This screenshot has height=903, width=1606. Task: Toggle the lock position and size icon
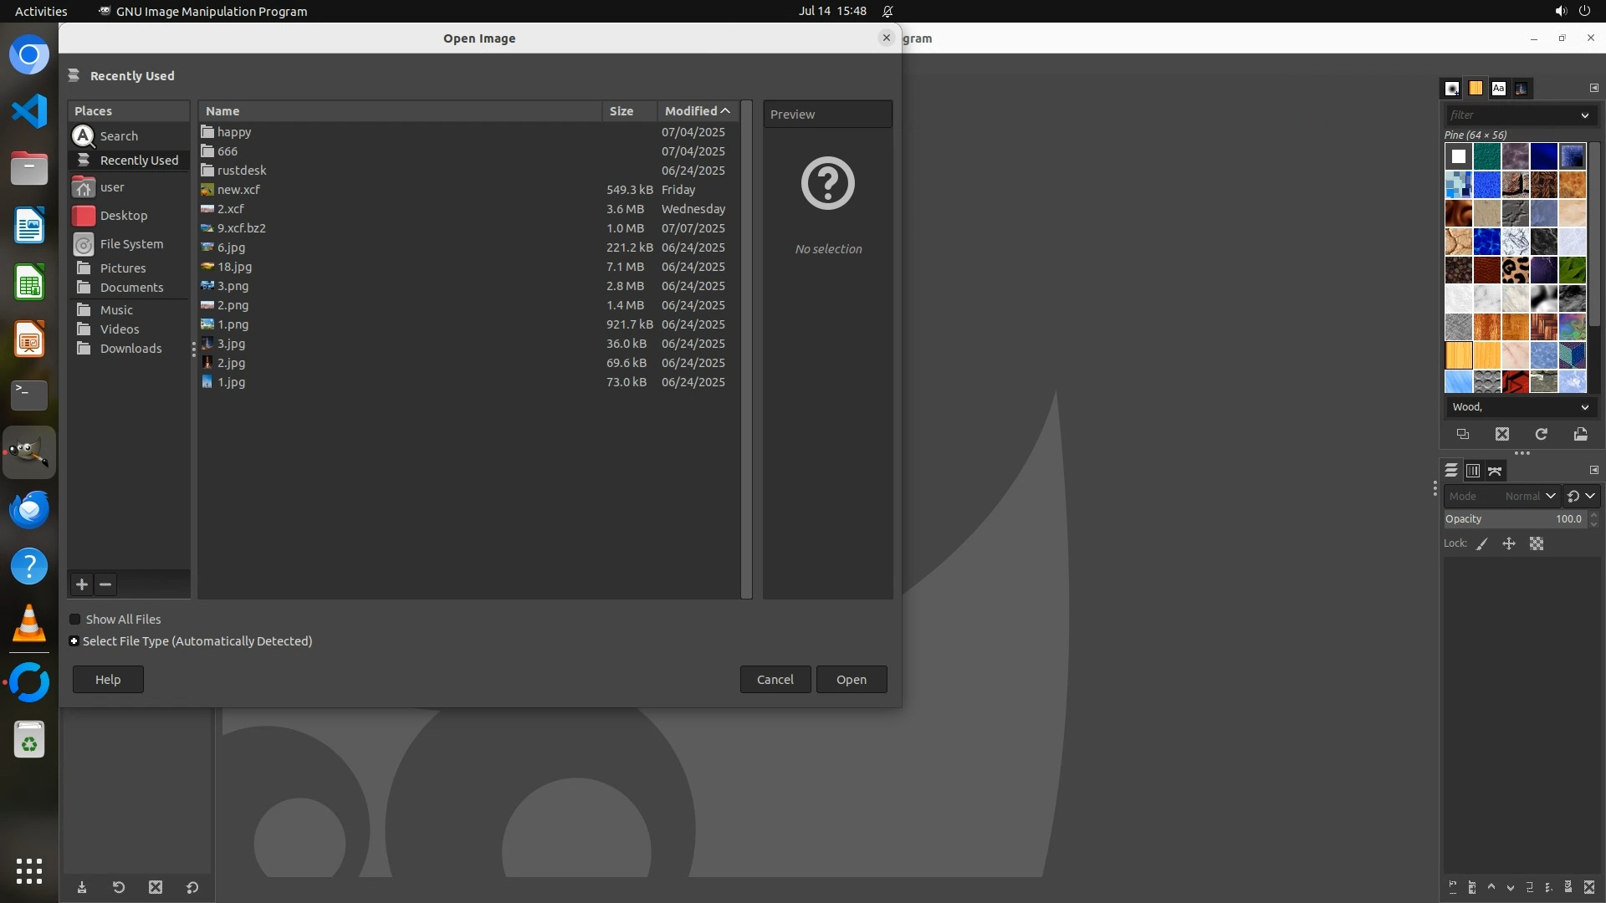click(1509, 543)
